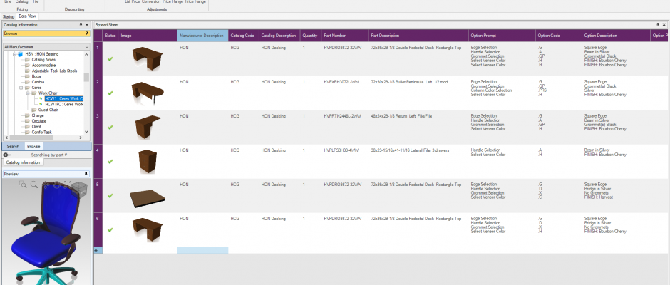Select the Charge folder

(x=38, y=115)
